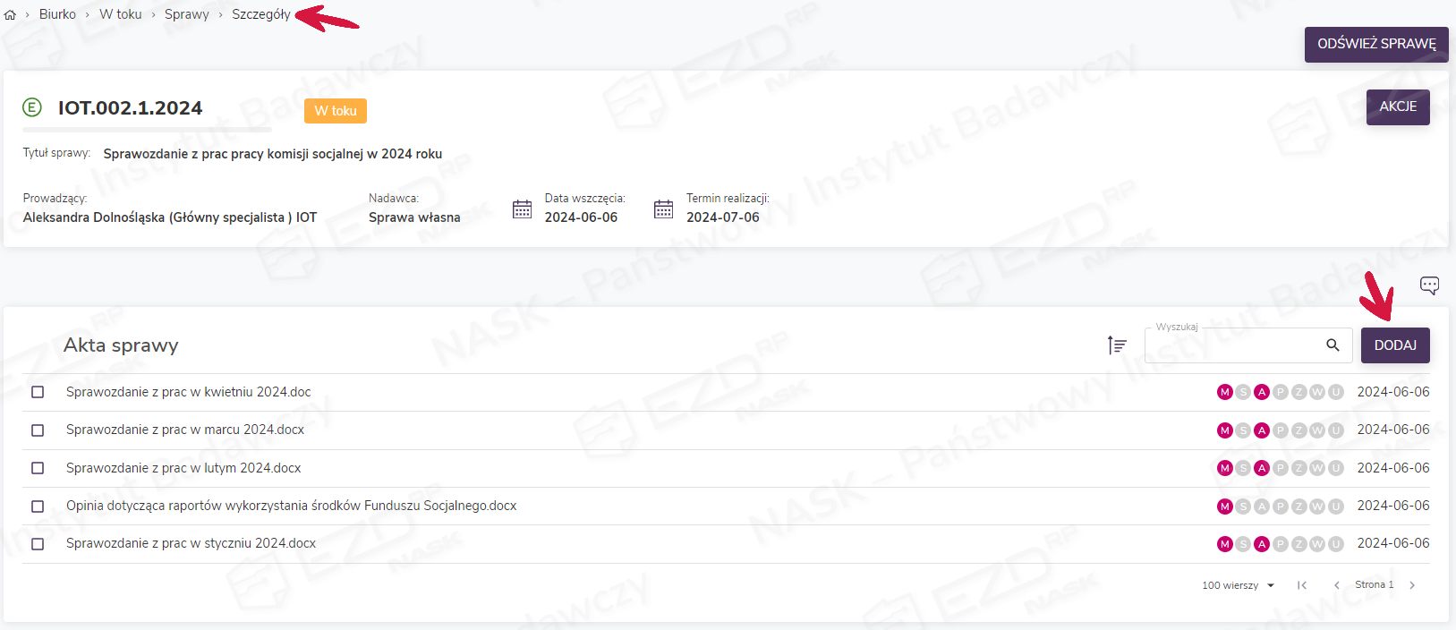Open the AKCJE actions menu
Viewport: 1456px width, 630px height.
point(1397,106)
